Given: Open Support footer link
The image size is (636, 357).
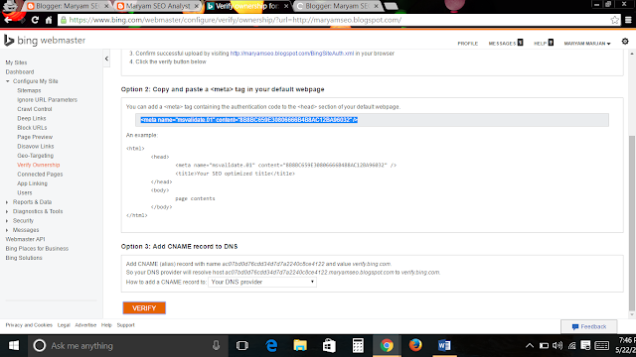Looking at the screenshot, I should point(126,325).
